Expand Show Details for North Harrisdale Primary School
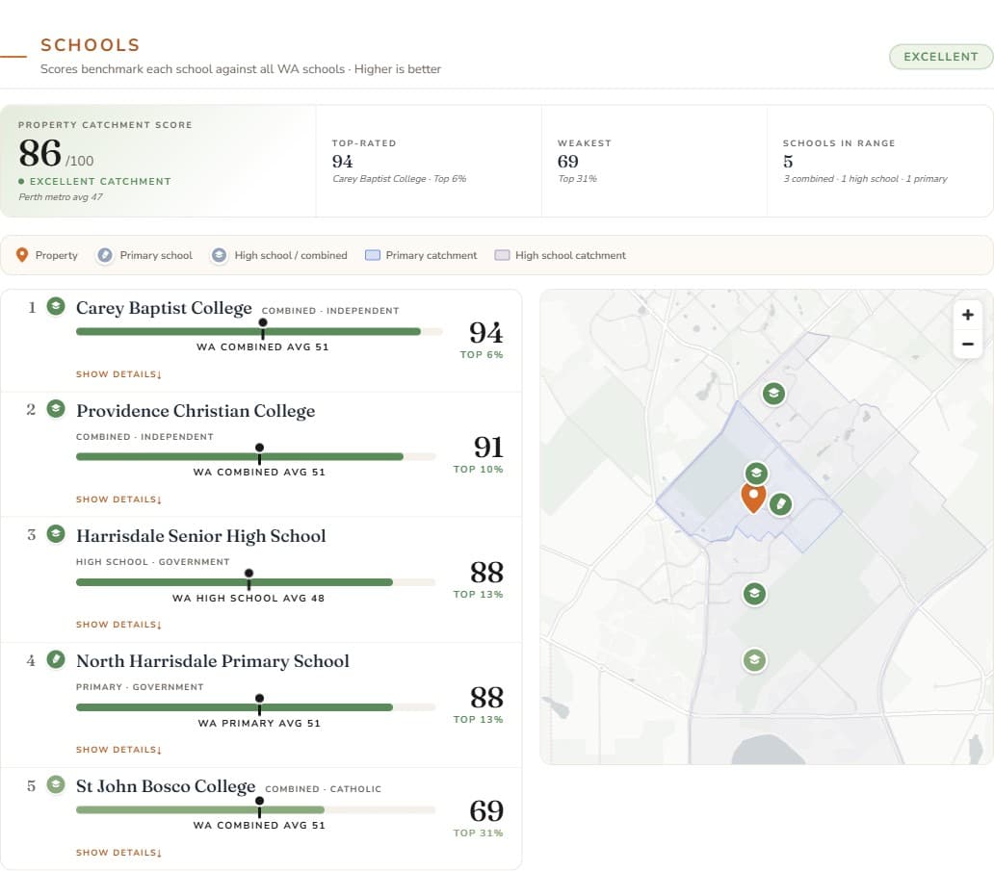Image resolution: width=994 pixels, height=871 pixels. 118,750
